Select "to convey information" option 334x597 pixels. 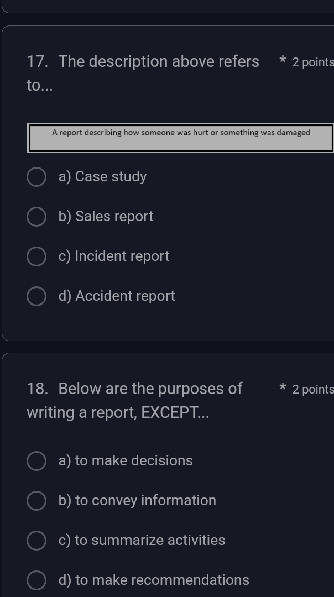[x=36, y=500]
